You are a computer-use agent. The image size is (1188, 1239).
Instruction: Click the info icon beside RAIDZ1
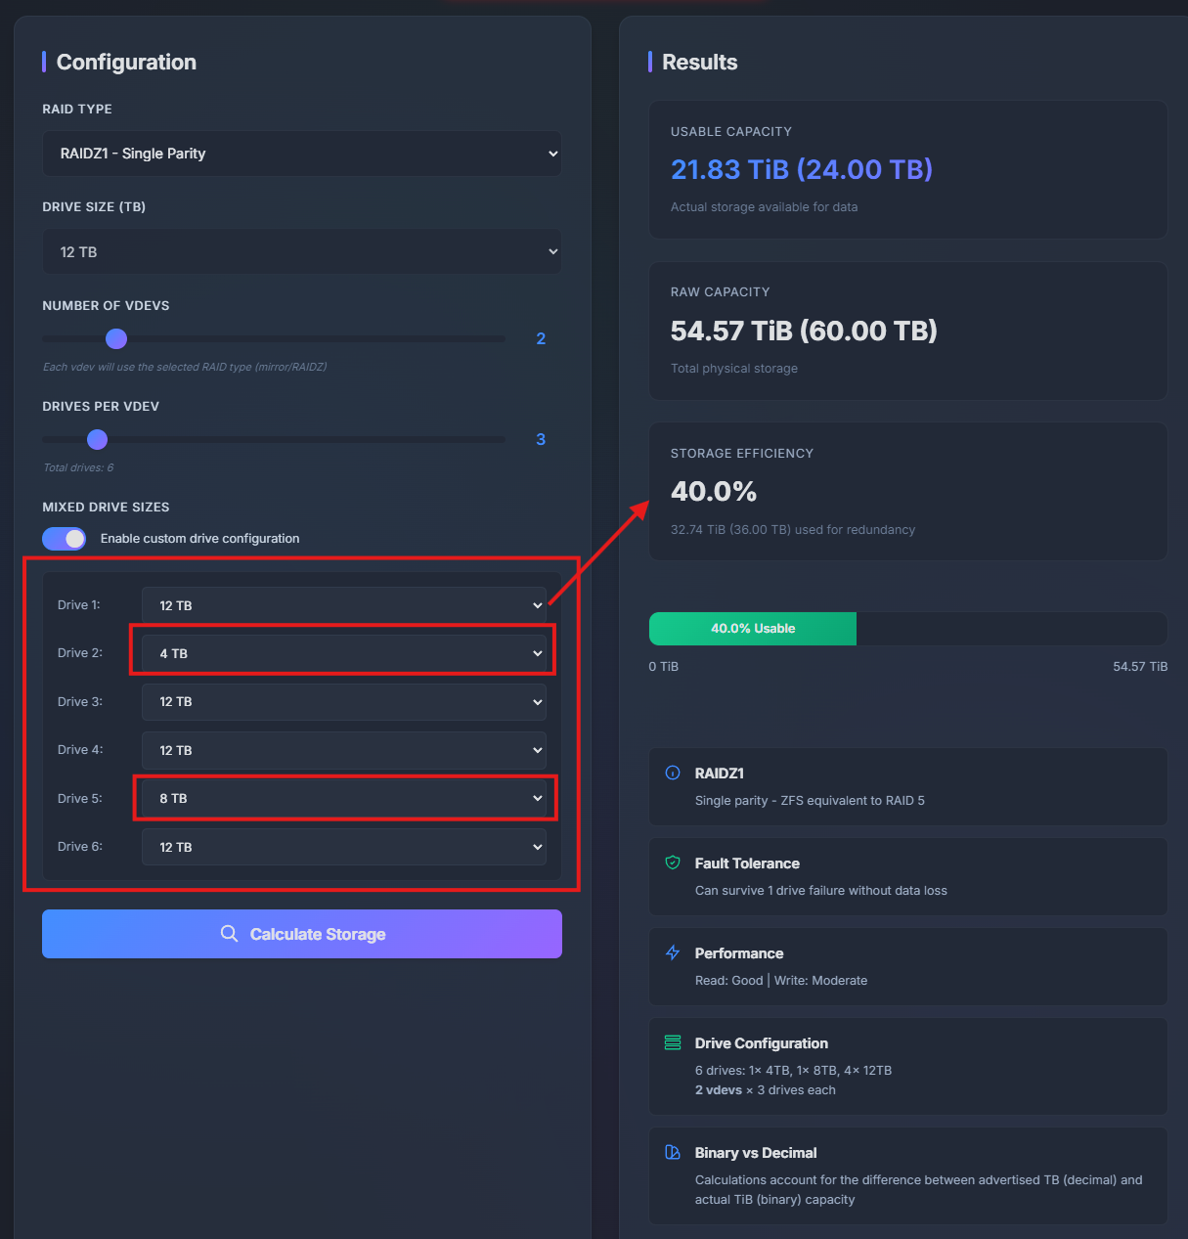pyautogui.click(x=673, y=773)
